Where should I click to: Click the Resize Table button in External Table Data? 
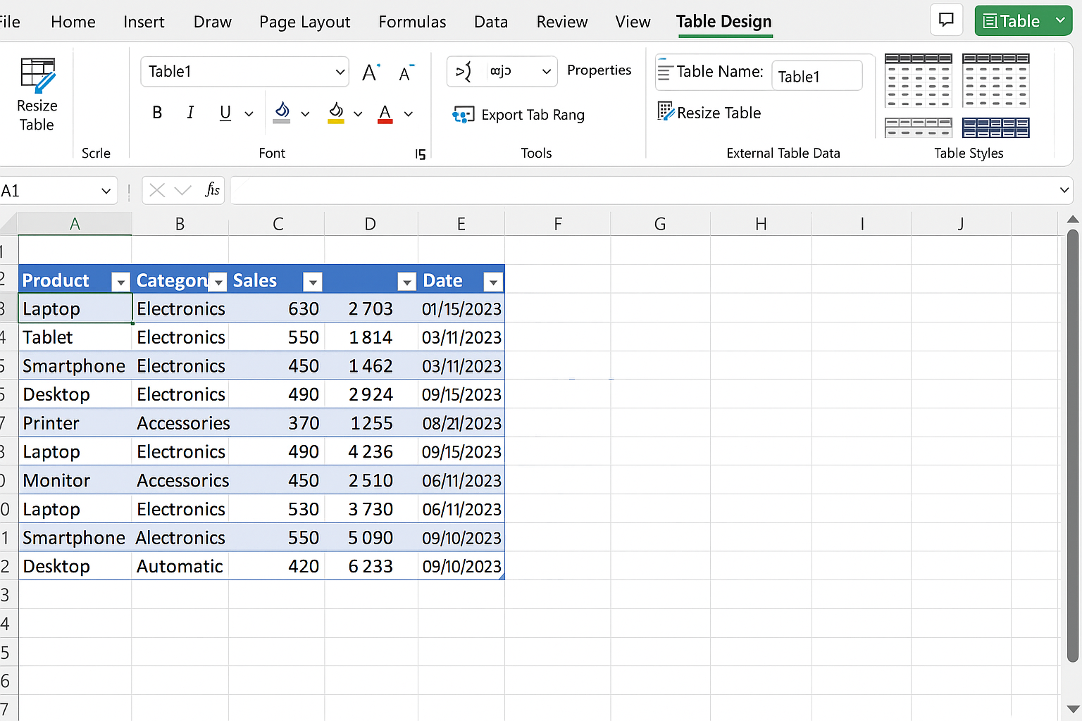(x=709, y=113)
